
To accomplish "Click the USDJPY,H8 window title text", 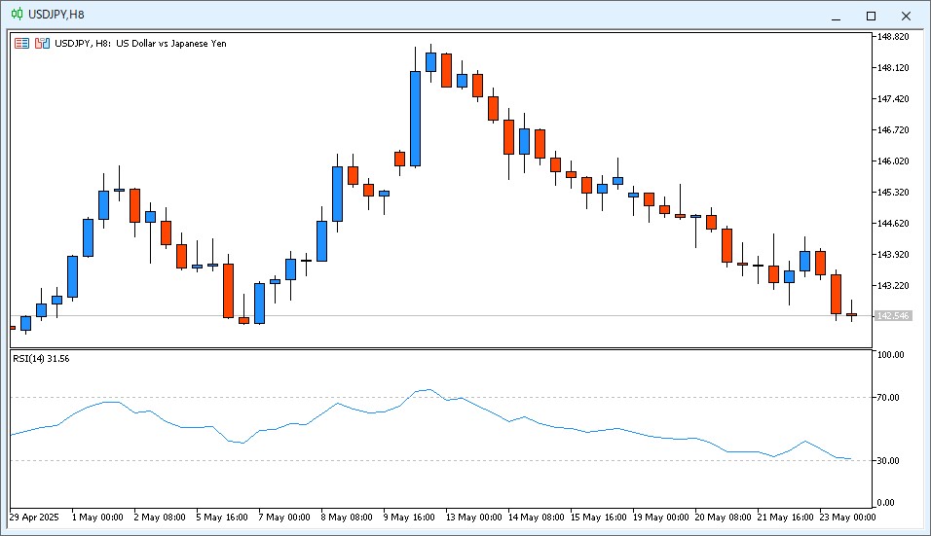I will (56, 15).
